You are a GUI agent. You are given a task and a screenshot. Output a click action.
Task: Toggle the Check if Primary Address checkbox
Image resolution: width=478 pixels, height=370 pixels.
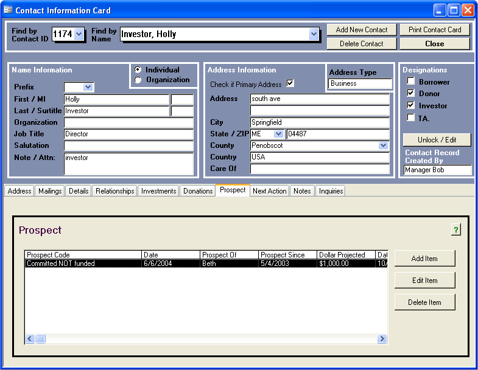290,84
